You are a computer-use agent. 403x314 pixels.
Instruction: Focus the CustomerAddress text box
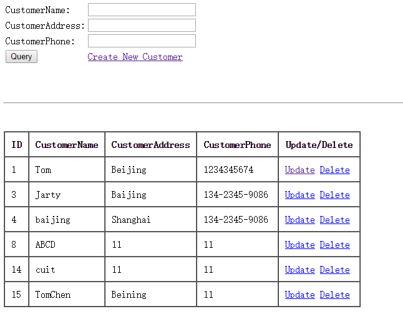pos(142,26)
